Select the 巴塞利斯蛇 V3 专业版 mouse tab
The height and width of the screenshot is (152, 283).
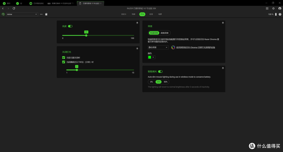point(90,3)
